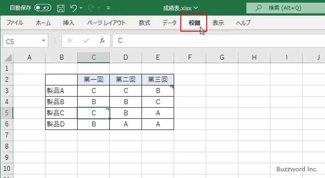Open the Redo history dropdown arrow
Image resolution: width=325 pixels, height=178 pixels.
99,8
